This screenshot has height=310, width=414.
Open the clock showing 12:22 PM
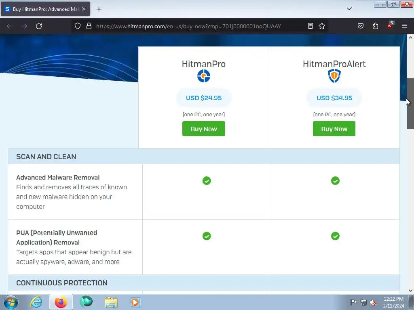click(x=393, y=302)
